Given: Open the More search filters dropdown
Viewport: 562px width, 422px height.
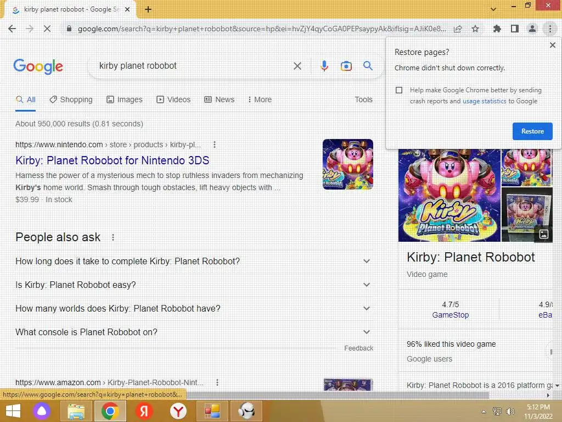Looking at the screenshot, I should (260, 99).
